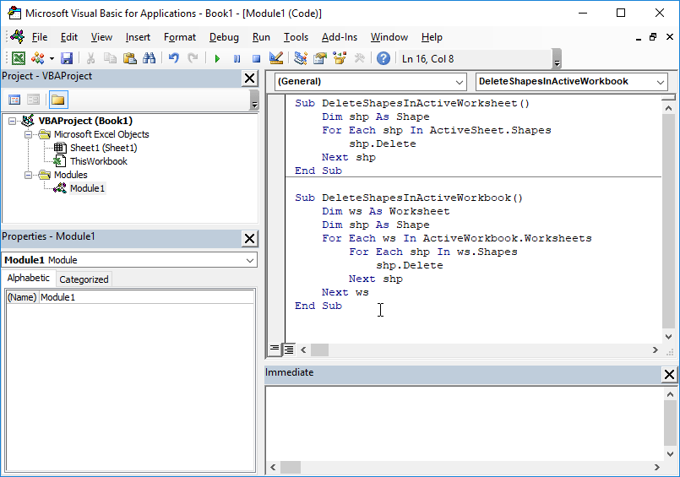Click Insert UserForm toolbar icon
680x477 pixels.
[x=38, y=58]
